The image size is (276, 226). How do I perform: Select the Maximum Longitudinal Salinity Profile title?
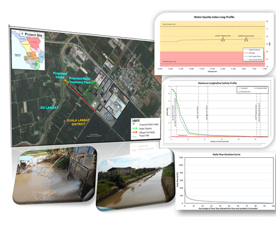point(217,83)
